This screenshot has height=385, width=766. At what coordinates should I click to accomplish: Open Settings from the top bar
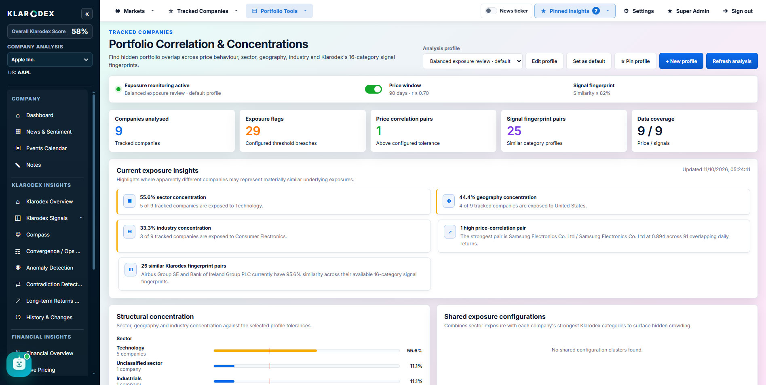[x=639, y=11]
